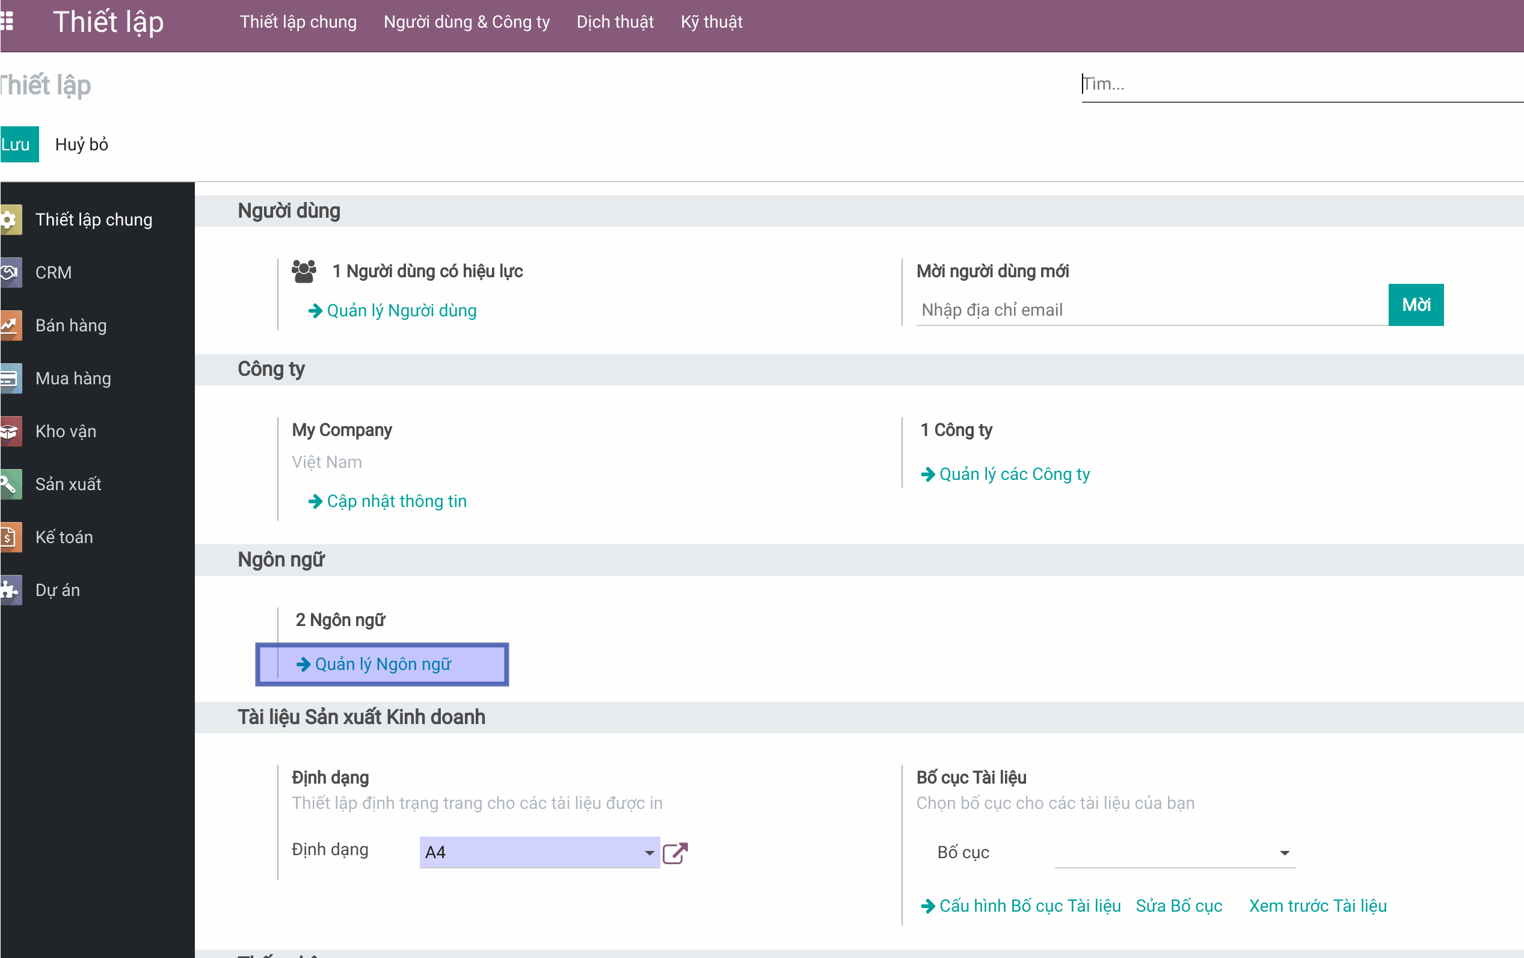Viewport: 1524px width, 958px height.
Task: Open the Mua hàng card icon
Action: pyautogui.click(x=10, y=378)
